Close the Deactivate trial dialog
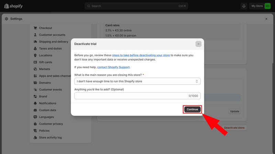 click(198, 44)
